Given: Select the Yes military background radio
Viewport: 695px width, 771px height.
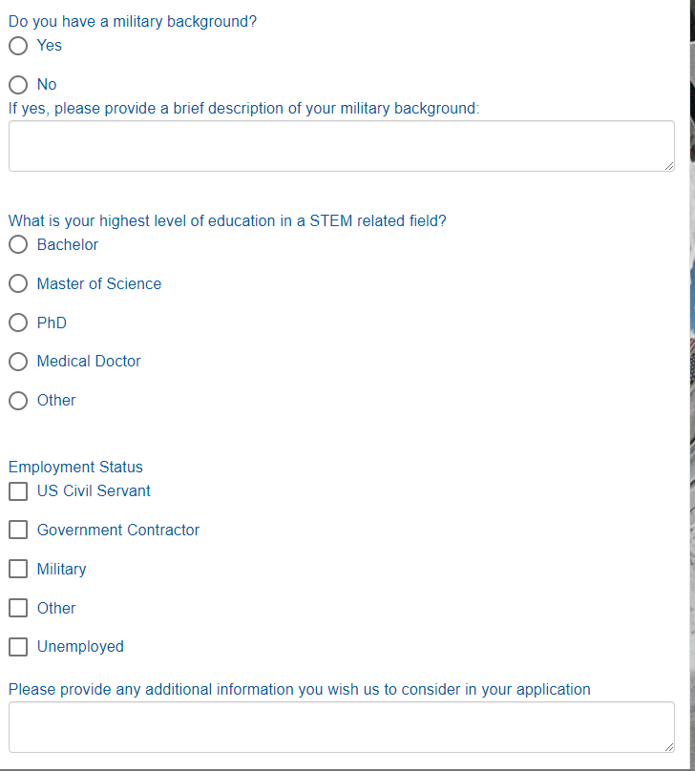Looking at the screenshot, I should click(x=18, y=46).
